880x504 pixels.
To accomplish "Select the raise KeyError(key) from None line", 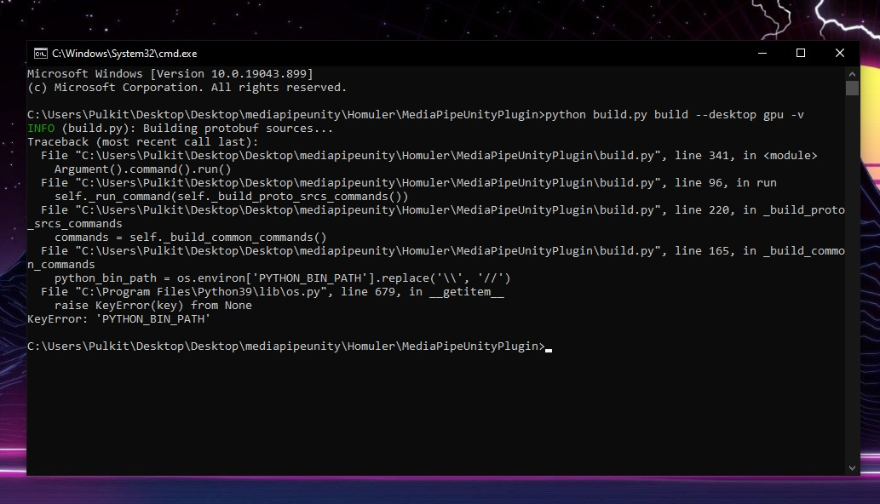I will click(153, 305).
